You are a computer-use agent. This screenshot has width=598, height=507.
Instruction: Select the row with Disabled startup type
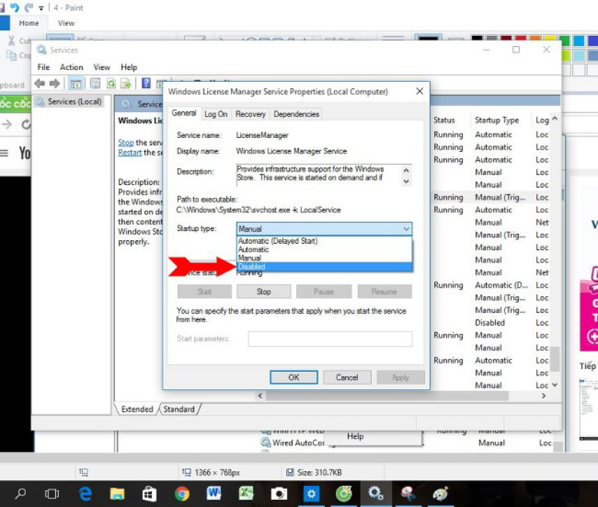tap(490, 323)
